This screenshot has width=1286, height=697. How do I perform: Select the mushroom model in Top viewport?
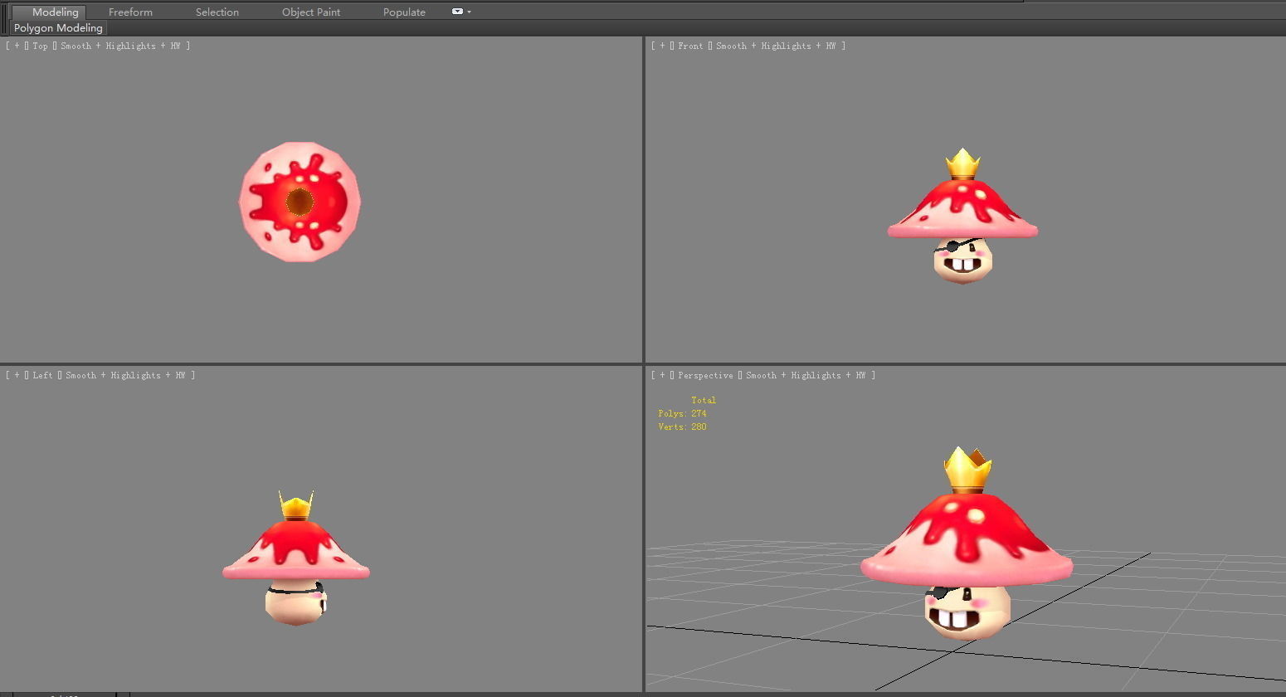tap(300, 202)
